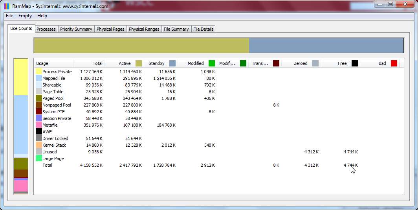Click the light blue Mapped File swatch
The width and height of the screenshot is (418, 210).
tap(38, 78)
